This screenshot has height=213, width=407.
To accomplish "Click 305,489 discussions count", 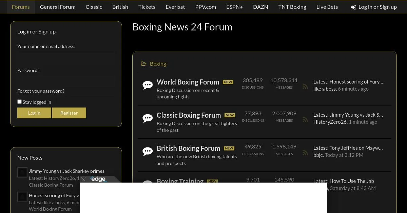I will [253, 80].
